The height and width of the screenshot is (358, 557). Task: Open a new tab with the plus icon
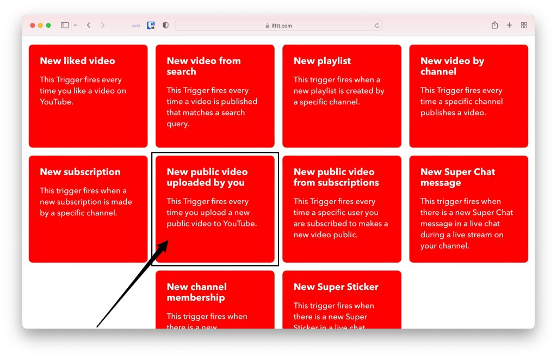pyautogui.click(x=509, y=25)
